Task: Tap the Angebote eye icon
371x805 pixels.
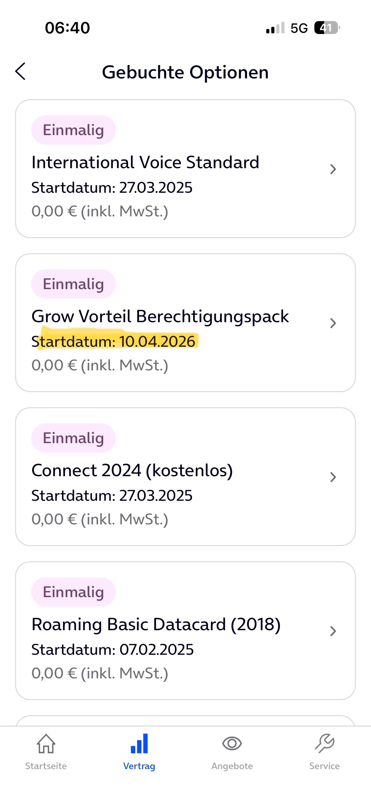Action: pyautogui.click(x=232, y=744)
